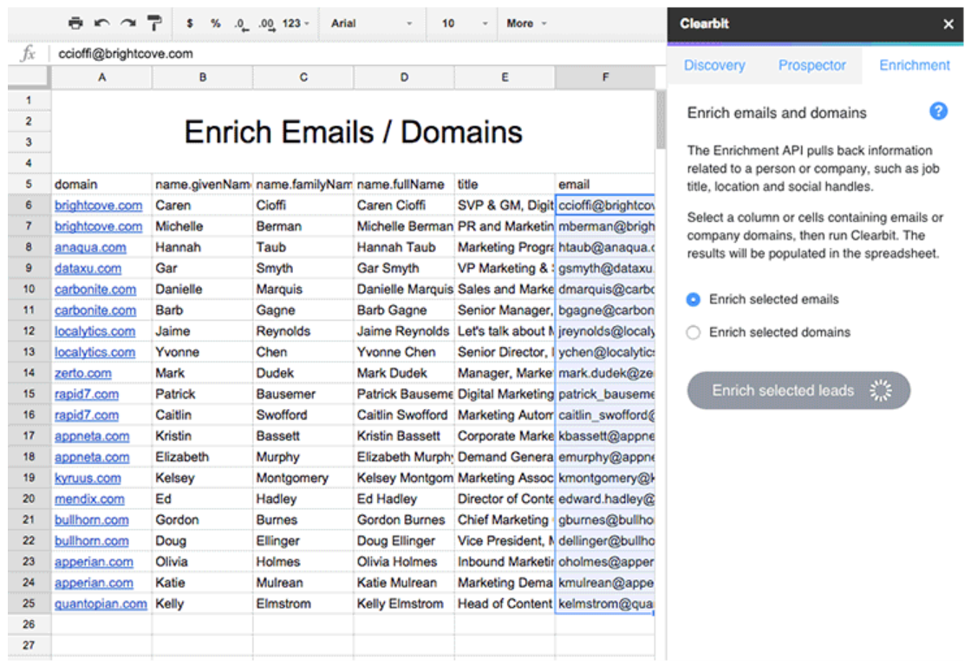Select the 'title' header cell
This screenshot has width=971, height=666.
[x=505, y=185]
